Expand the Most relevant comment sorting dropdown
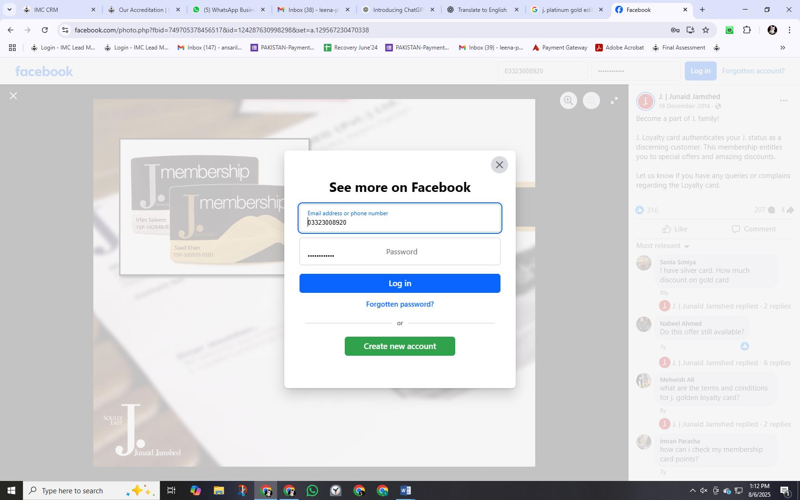 point(663,246)
